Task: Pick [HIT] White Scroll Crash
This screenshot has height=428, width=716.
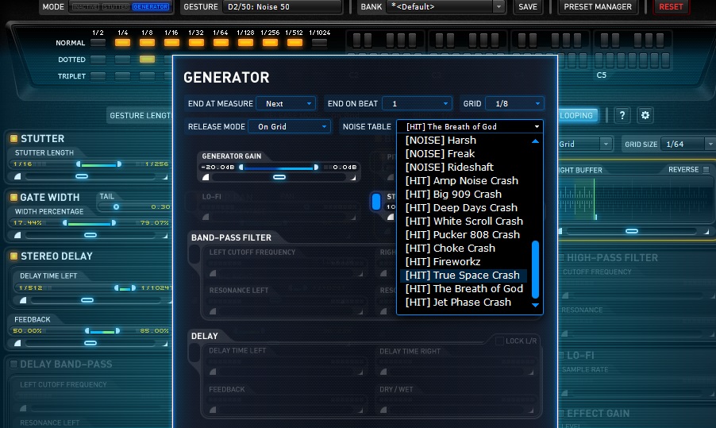Action: (463, 221)
